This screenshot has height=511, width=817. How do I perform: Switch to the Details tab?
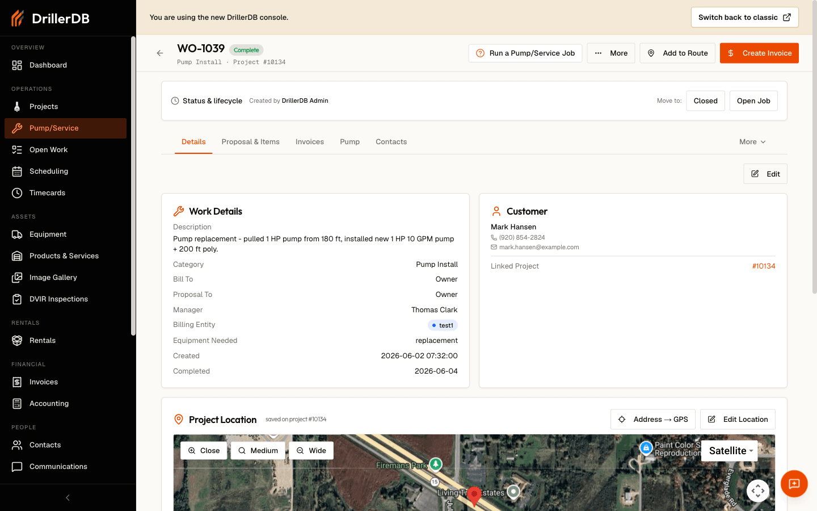(x=193, y=142)
